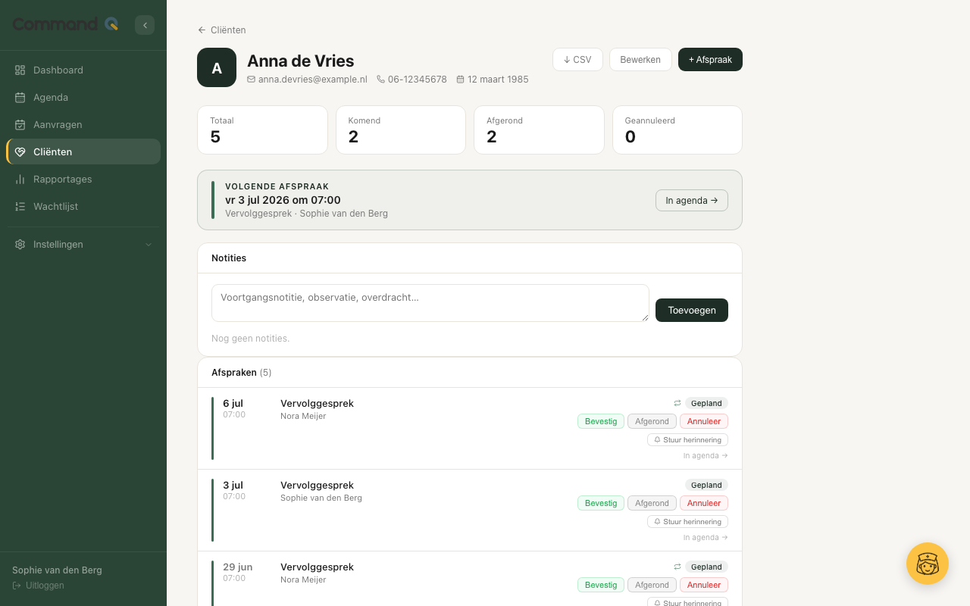Click the recurring icon on 6 jul appointment

pyautogui.click(x=677, y=403)
